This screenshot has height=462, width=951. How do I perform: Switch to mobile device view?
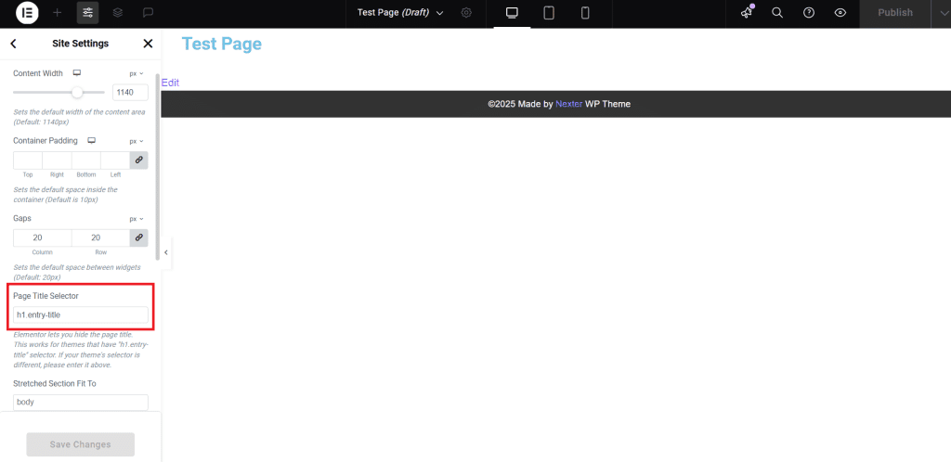click(x=585, y=13)
